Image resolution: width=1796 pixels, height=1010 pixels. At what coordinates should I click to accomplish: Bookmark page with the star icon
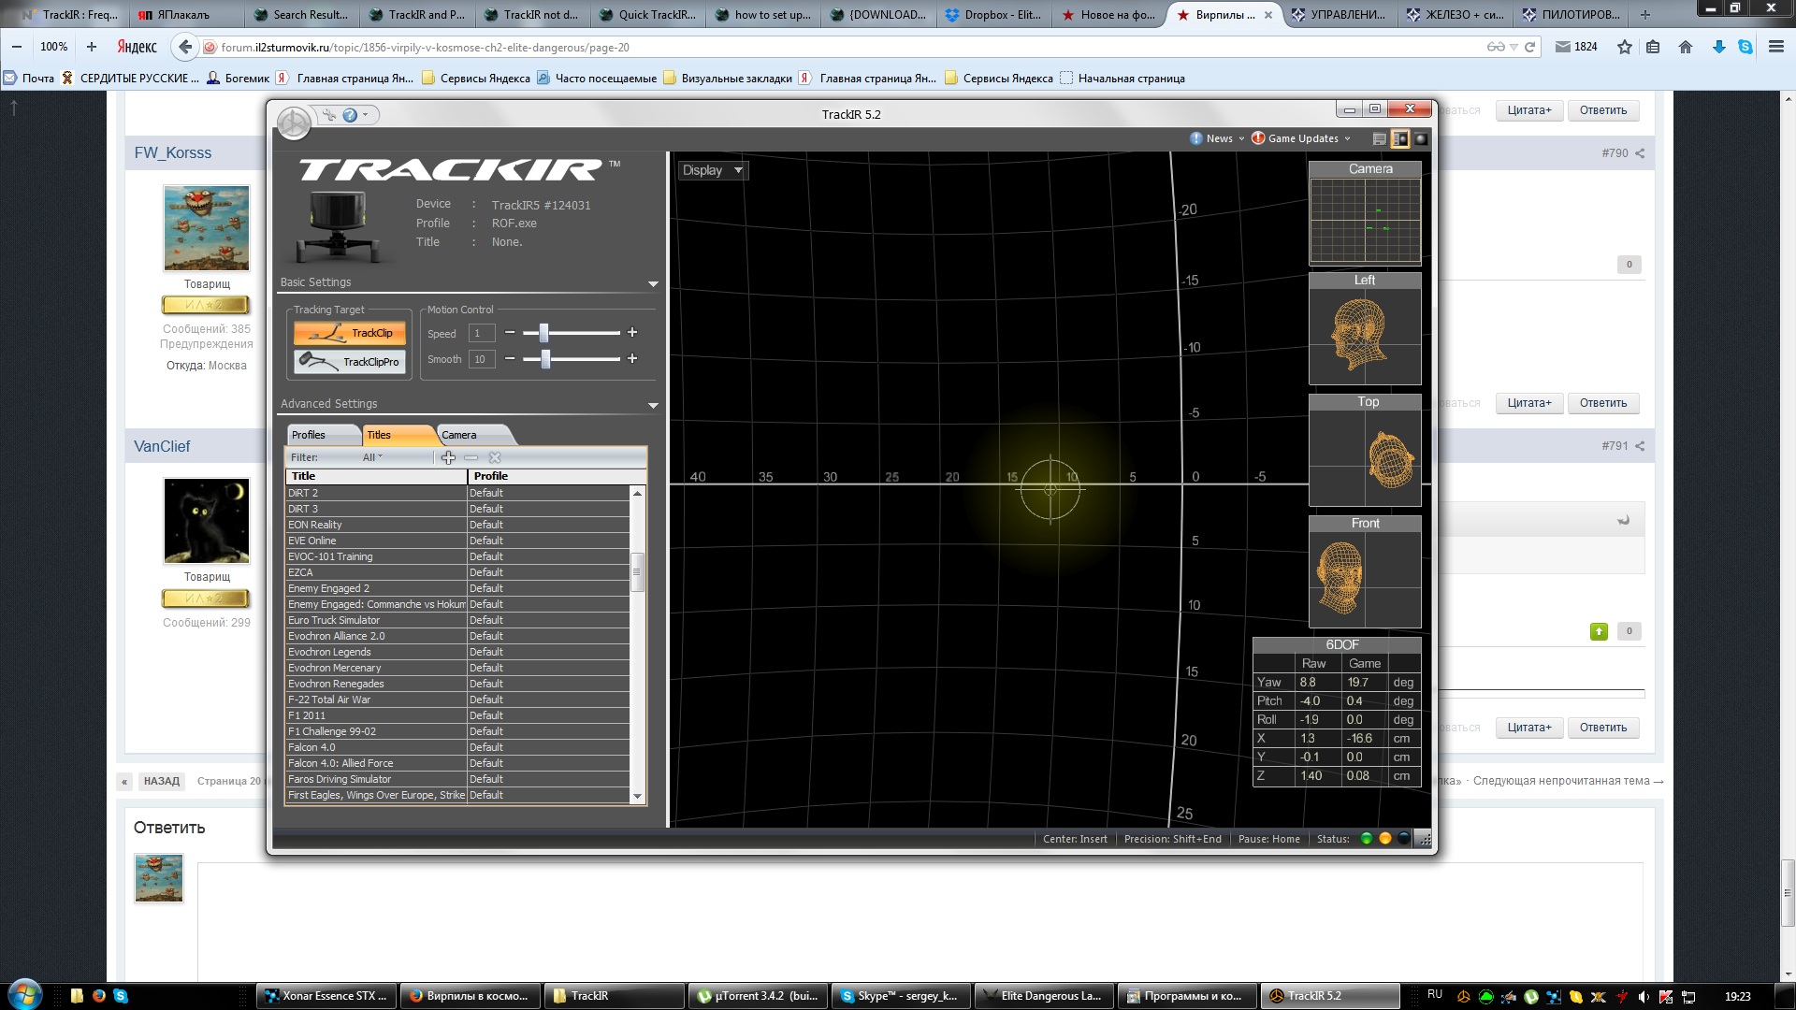pos(1625,47)
